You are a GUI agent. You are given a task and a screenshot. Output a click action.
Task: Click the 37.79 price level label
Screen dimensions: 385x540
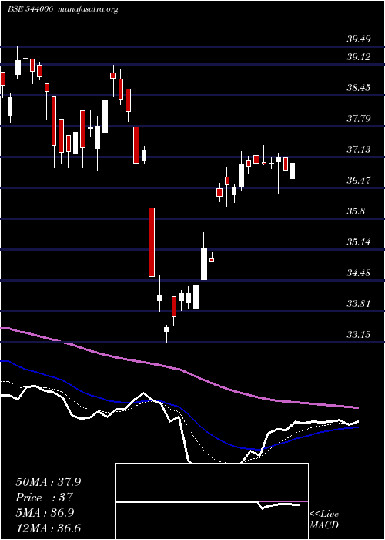click(359, 119)
